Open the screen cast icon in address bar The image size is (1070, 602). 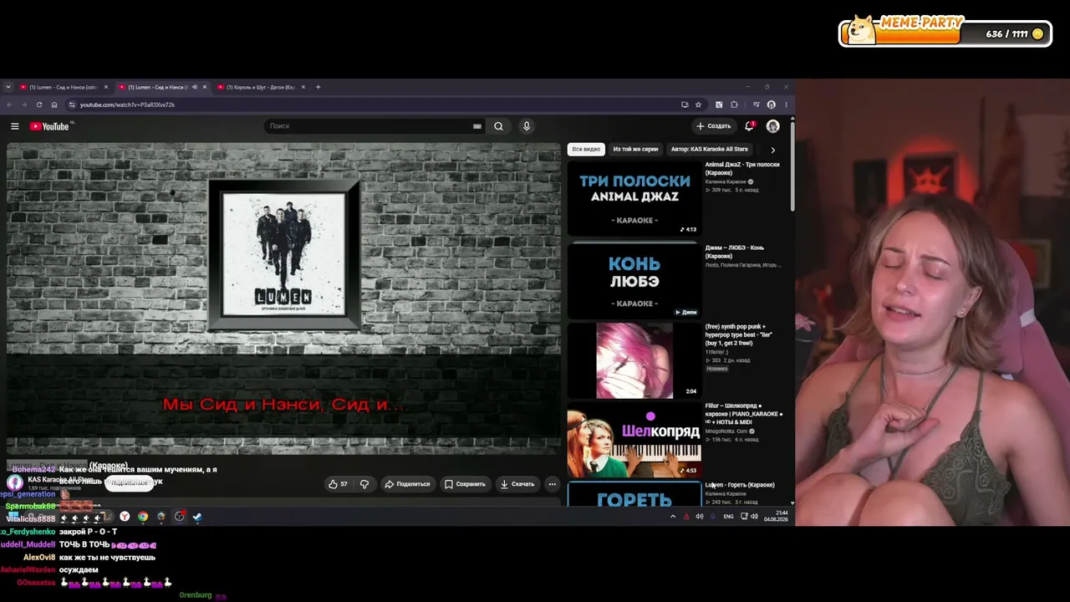tap(685, 105)
